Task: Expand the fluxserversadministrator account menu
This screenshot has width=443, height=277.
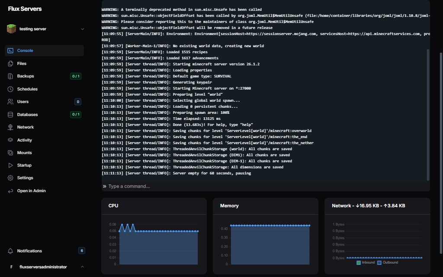Action: 45,267
